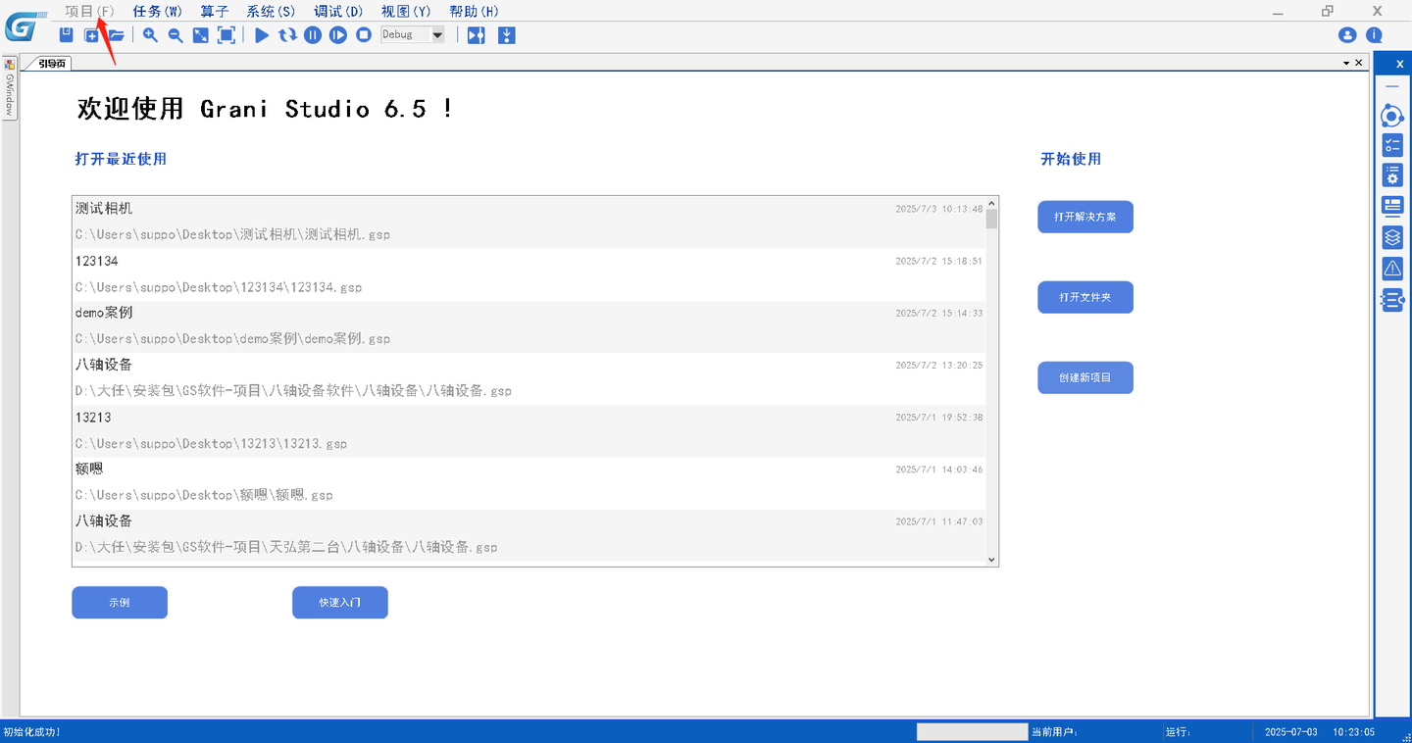Open recent project 13213
Screen dimensions: 1412x743
(529, 430)
